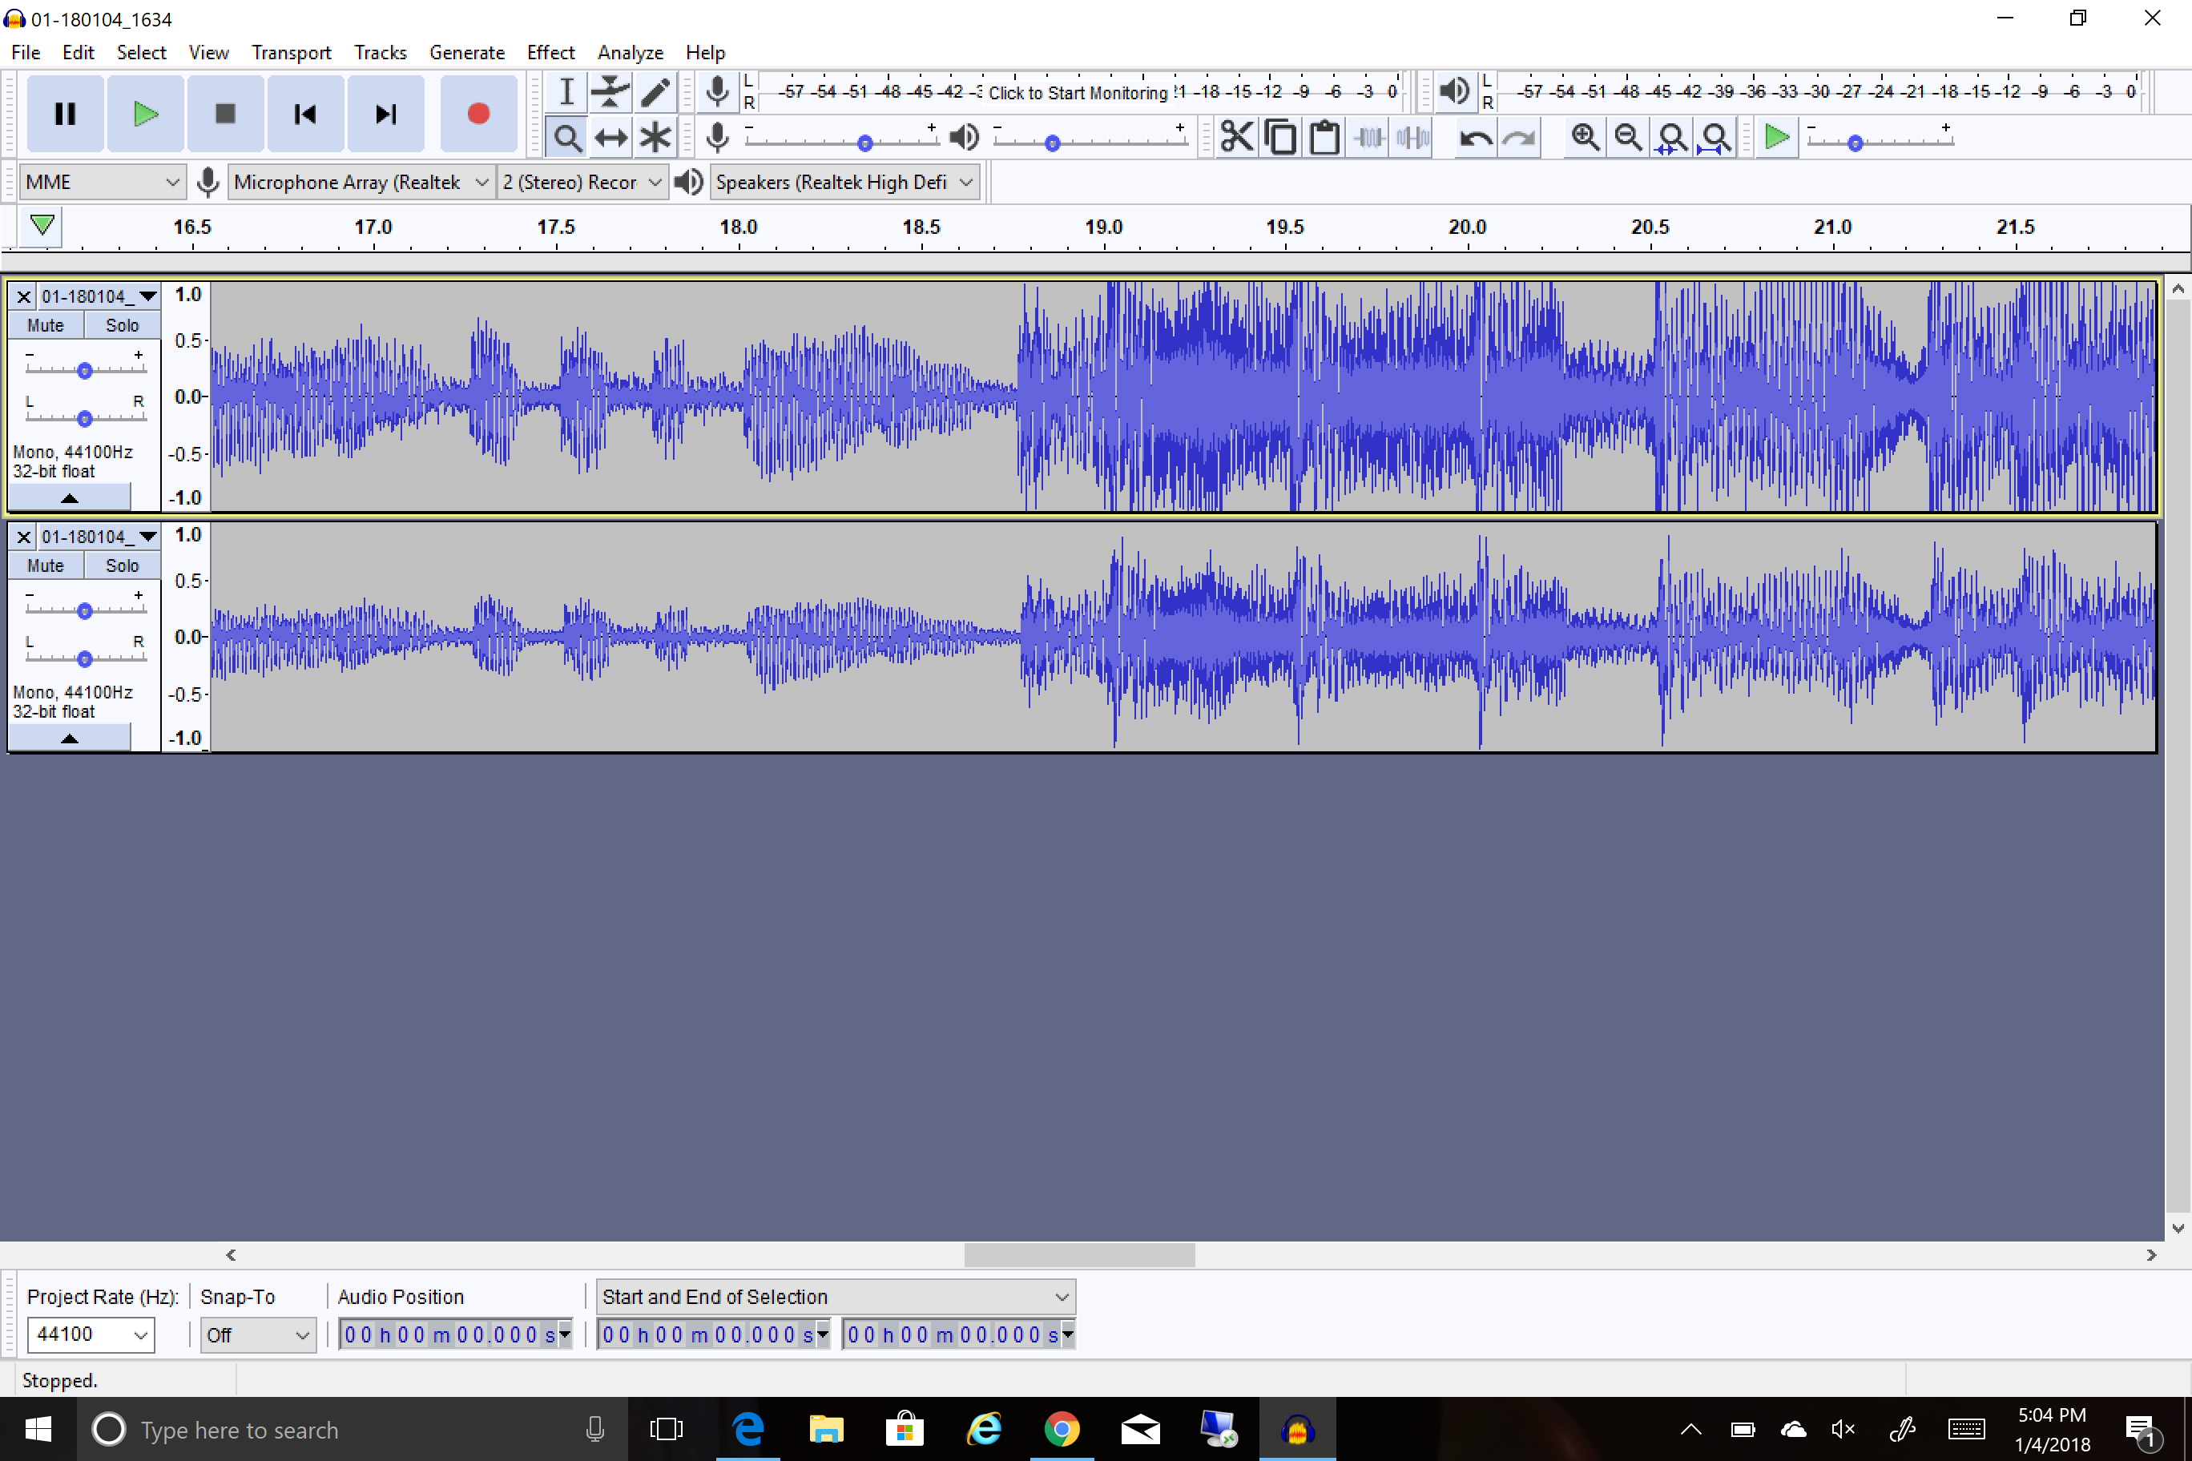Click the timeline quick-play green triangle

[x=42, y=226]
